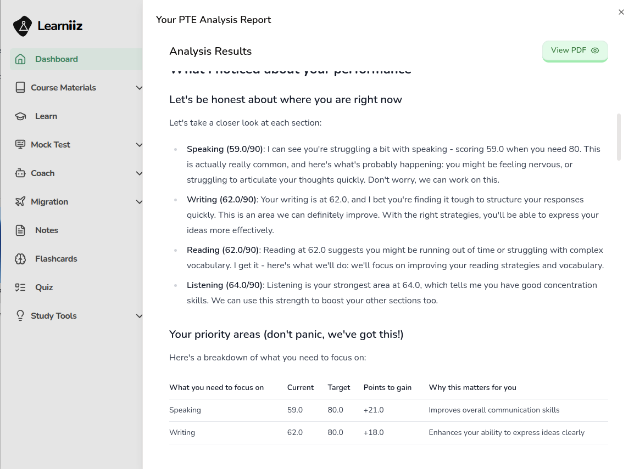The height and width of the screenshot is (469, 634).
Task: Click the Course Materials book icon
Action: click(x=20, y=87)
